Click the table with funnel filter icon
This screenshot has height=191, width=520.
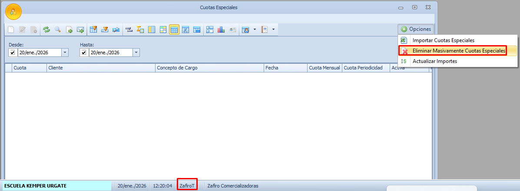click(93, 30)
